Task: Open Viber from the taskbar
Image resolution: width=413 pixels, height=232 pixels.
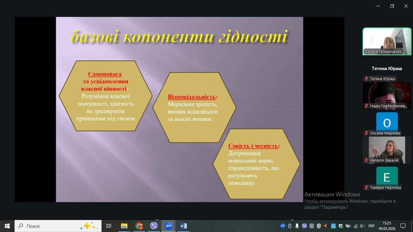Action: click(x=154, y=226)
